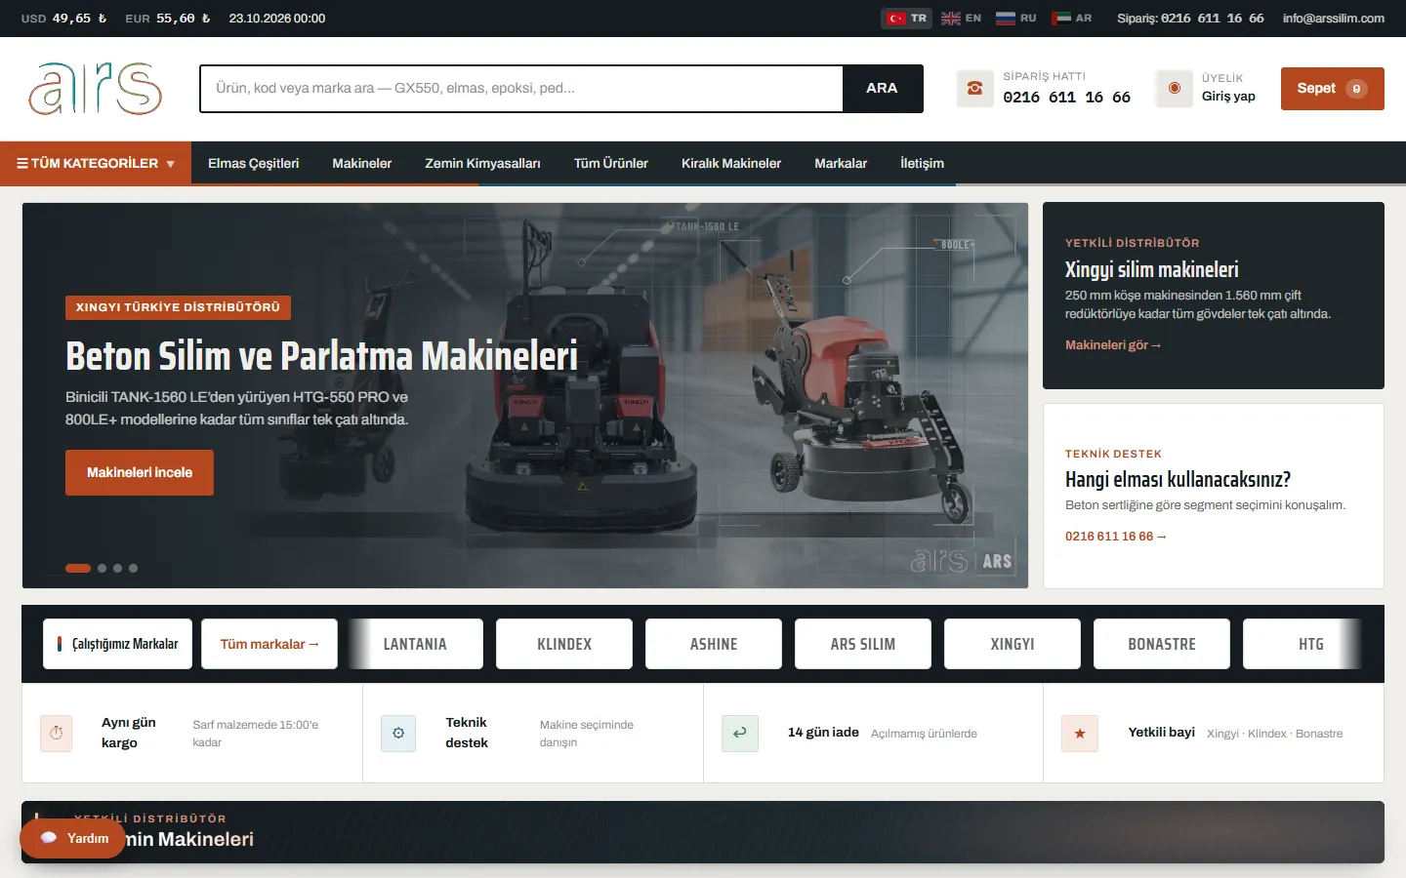
Task: Select the ASHINE brand tile
Action: pos(714,644)
